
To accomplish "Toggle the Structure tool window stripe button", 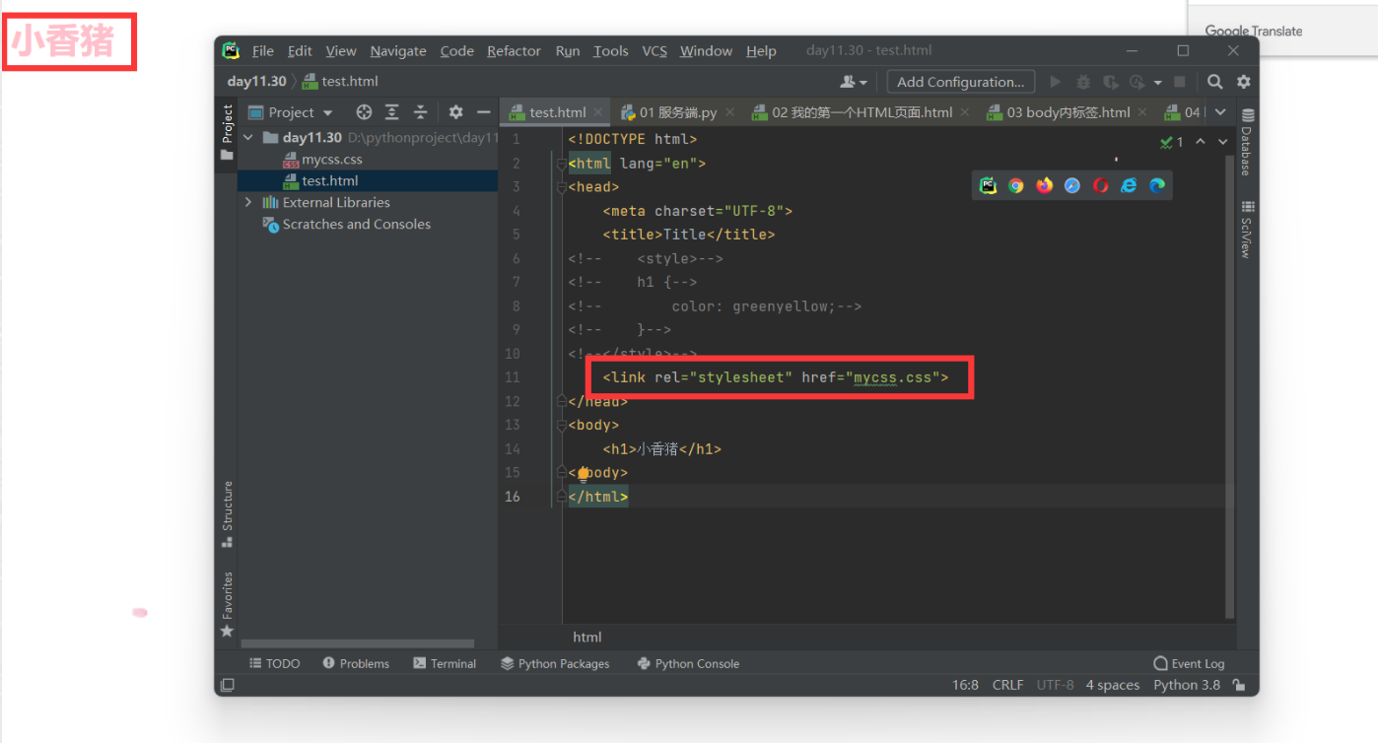I will [227, 514].
